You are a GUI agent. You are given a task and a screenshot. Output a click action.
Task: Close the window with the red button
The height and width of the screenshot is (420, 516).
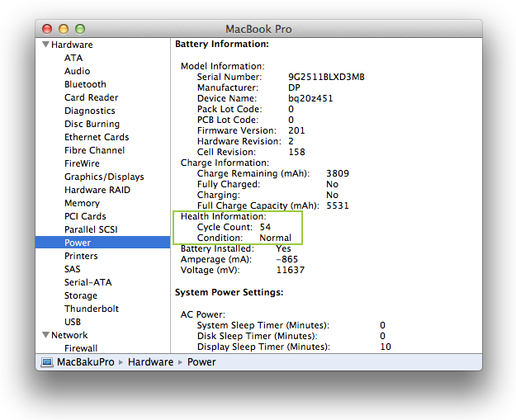click(x=47, y=29)
